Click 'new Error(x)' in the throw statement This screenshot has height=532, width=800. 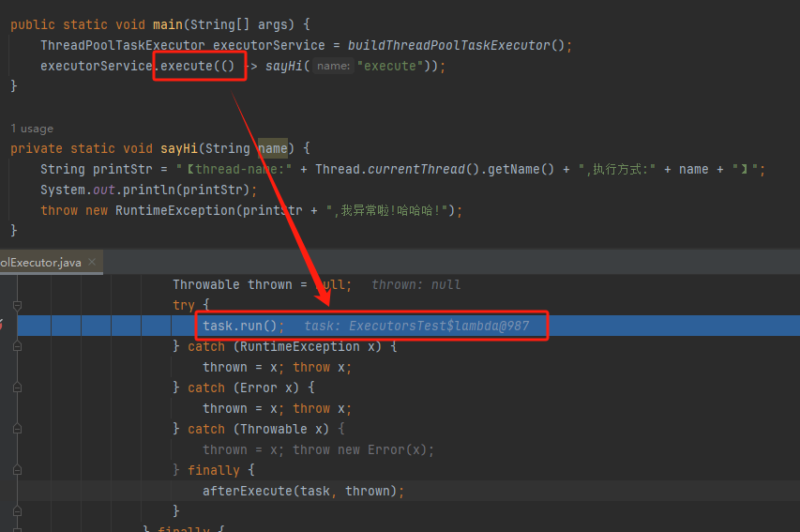[382, 449]
